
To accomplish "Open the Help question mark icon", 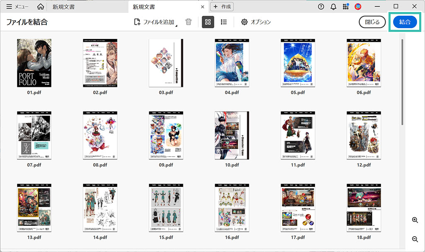I will coord(321,7).
